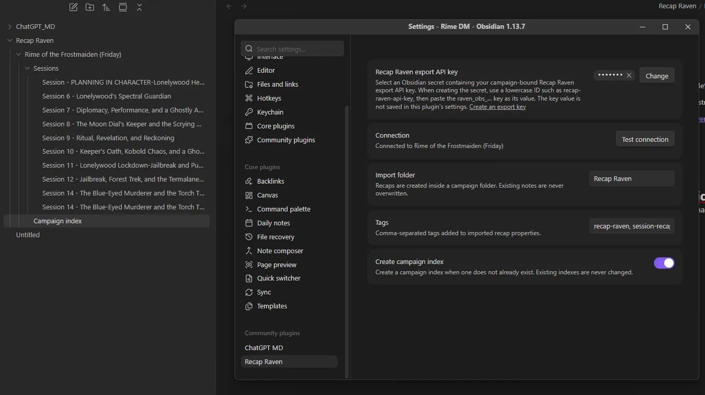Click the Page preview icon
The height and width of the screenshot is (395, 705).
pos(249,265)
